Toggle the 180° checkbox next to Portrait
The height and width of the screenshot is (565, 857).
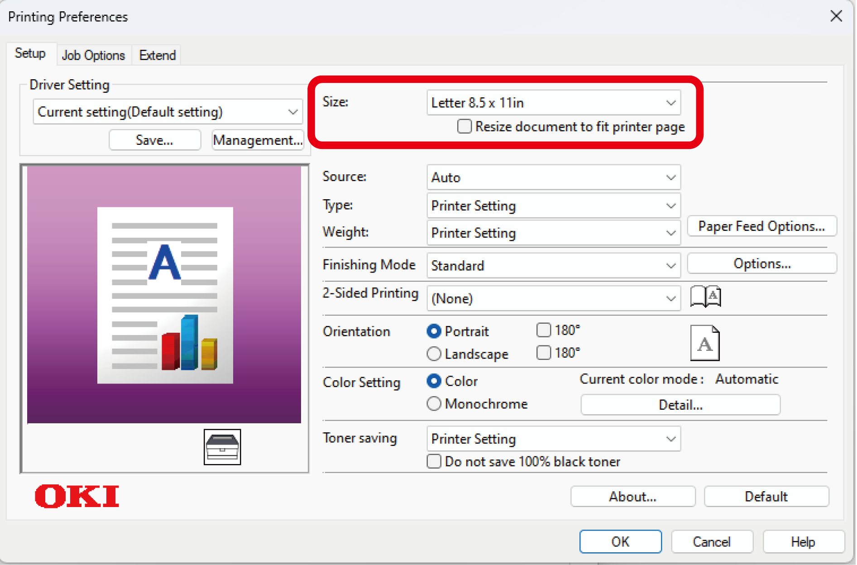tap(543, 330)
